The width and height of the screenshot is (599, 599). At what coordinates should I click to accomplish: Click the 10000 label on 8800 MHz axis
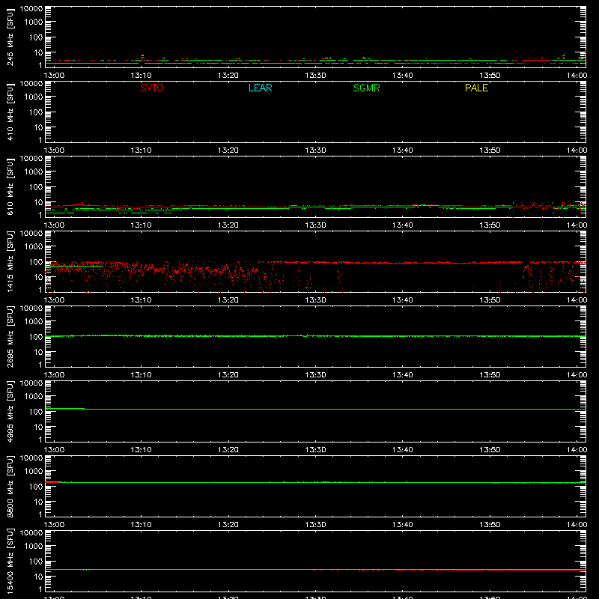(x=31, y=458)
